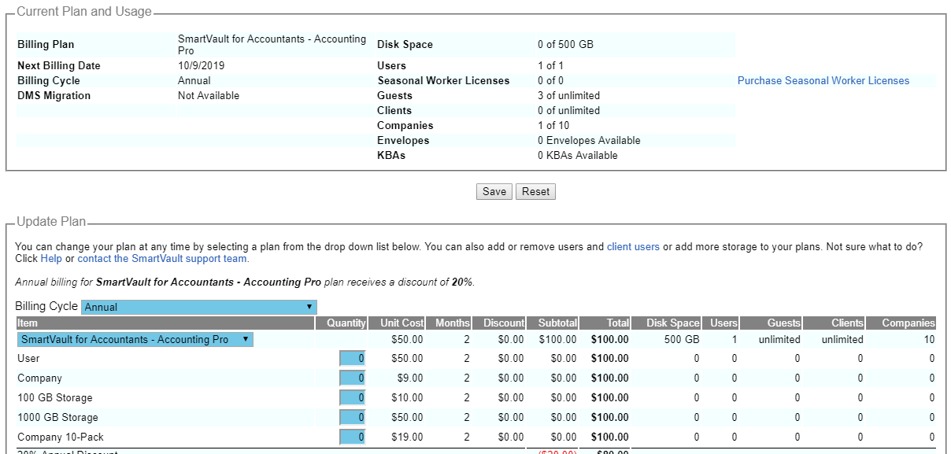This screenshot has width=951, height=454.
Task: Click '0 KBAs Available' text
Action: tap(578, 156)
